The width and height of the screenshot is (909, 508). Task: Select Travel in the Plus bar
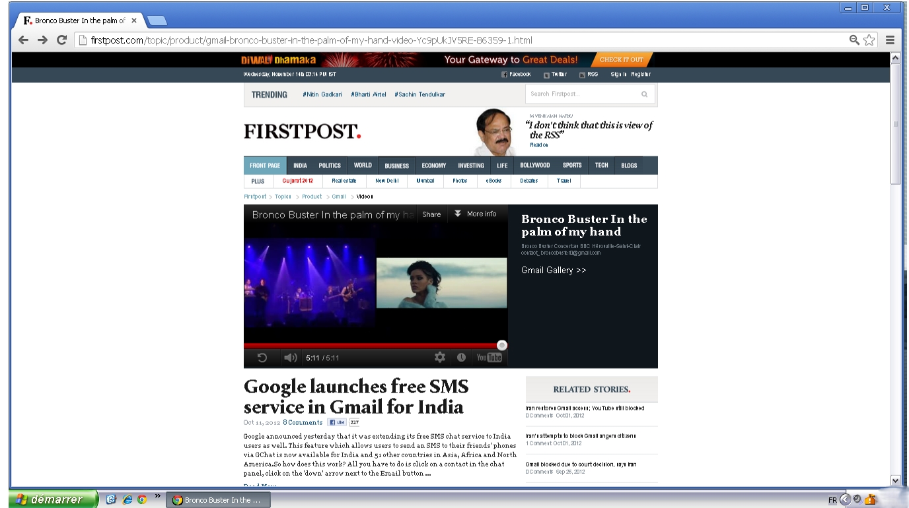564,181
